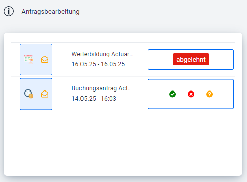Image resolution: width=247 pixels, height=182 pixels.
Task: Click the blue icon box of Buchungsantrag row
Action: (x=36, y=94)
